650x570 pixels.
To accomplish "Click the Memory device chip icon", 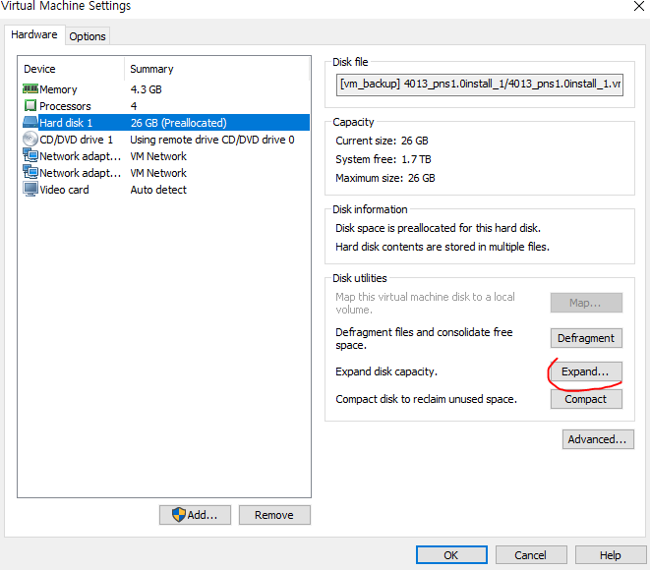I will coord(30,88).
